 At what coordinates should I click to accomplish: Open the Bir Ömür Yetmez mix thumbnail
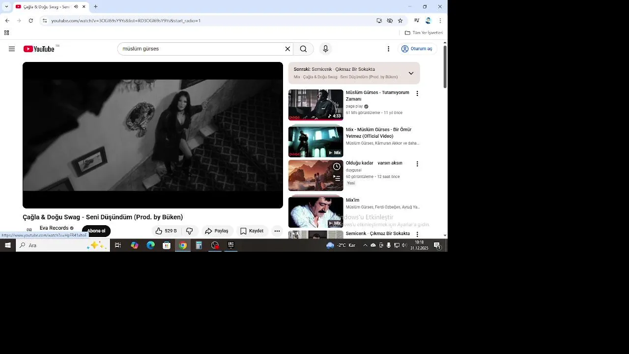pyautogui.click(x=315, y=142)
